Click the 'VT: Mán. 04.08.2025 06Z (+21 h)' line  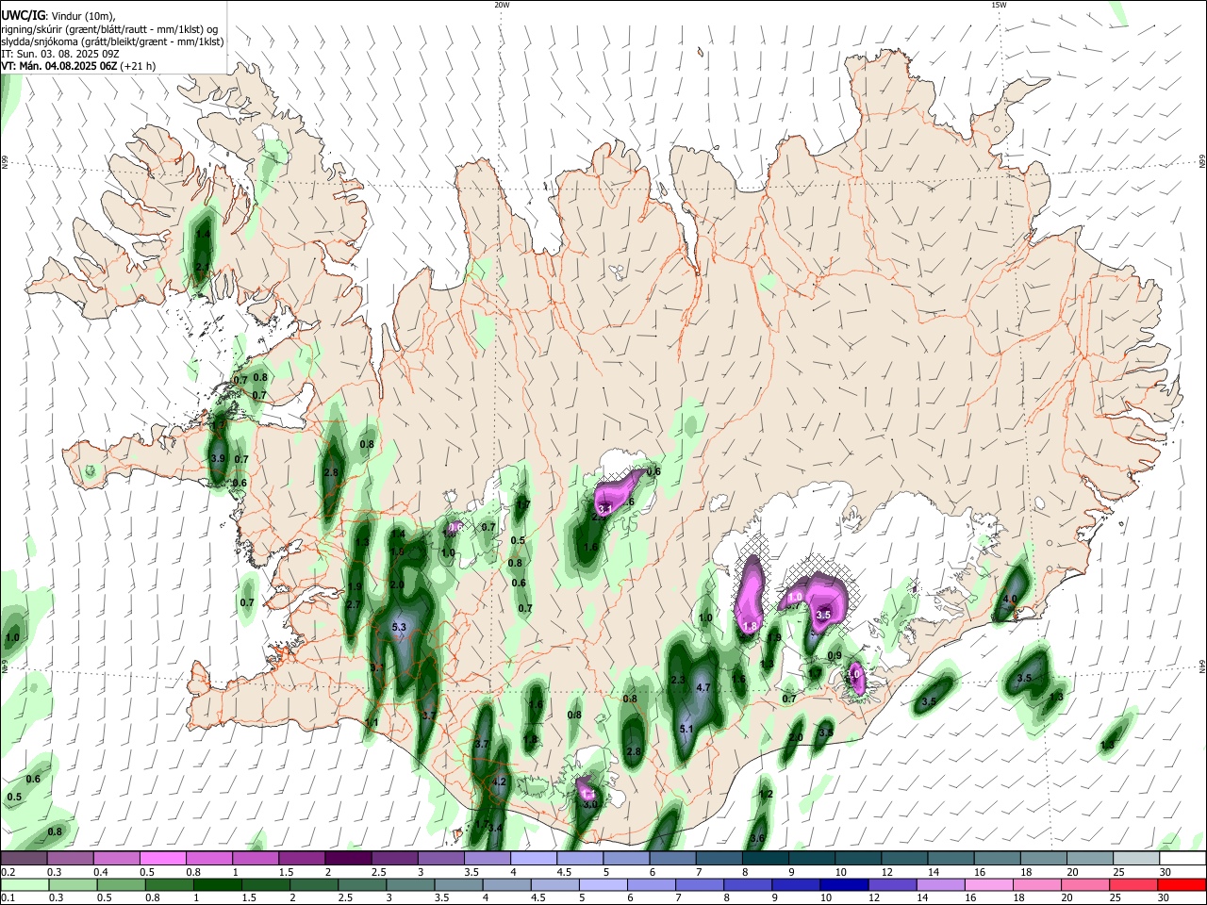[79, 66]
